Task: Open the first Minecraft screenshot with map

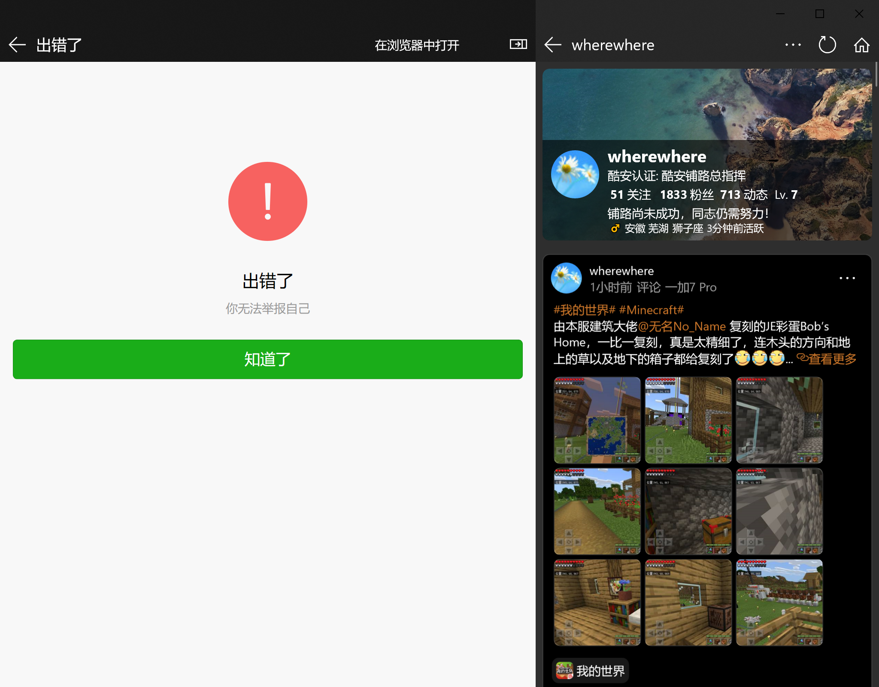Action: pyautogui.click(x=597, y=420)
